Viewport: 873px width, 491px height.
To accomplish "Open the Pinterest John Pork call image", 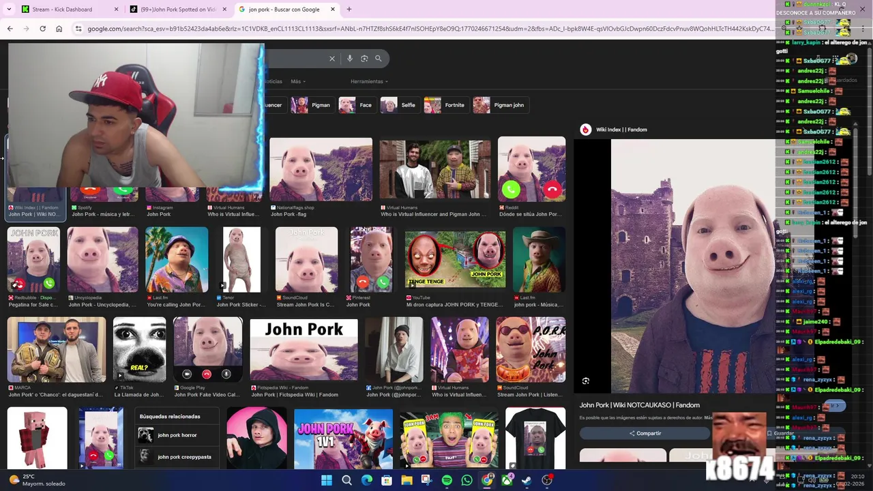I will pos(372,260).
